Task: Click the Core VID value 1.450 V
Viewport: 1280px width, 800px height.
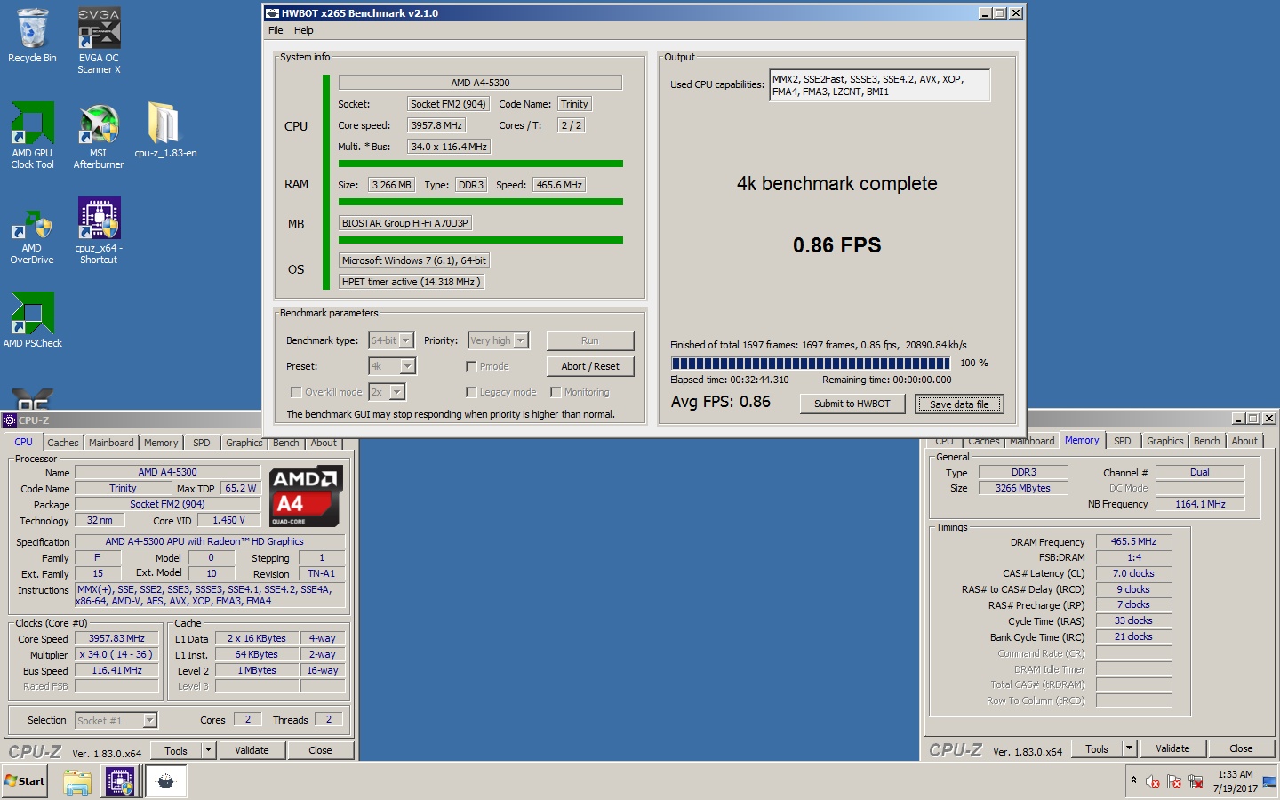Action: tap(228, 520)
